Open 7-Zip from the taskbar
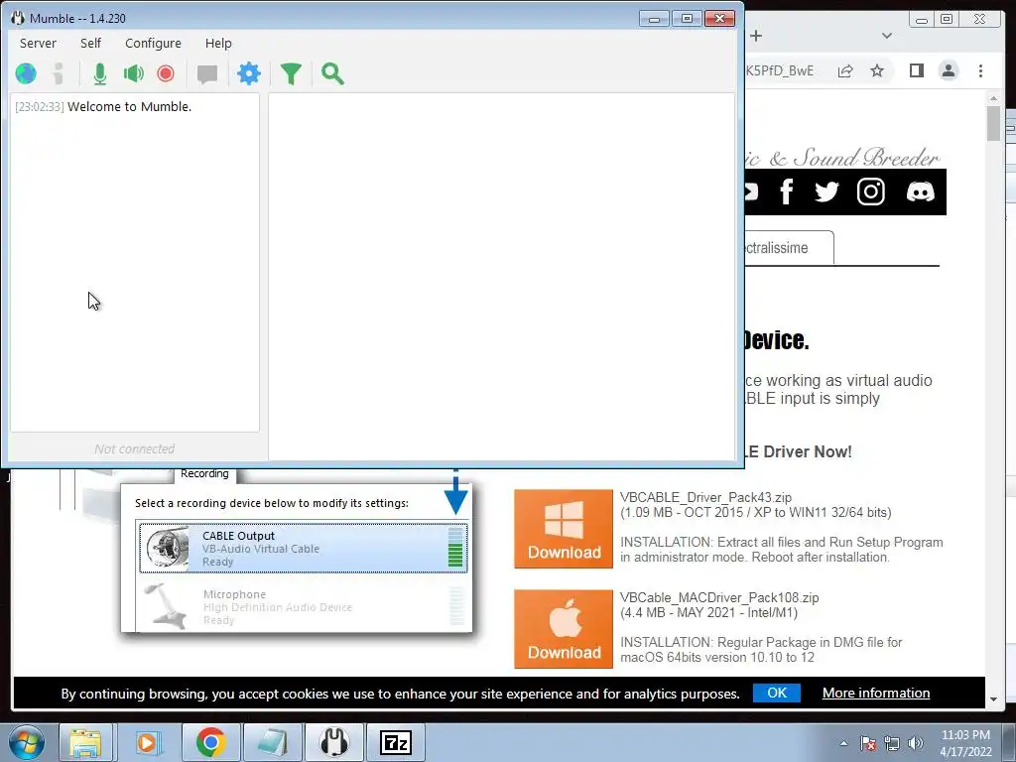 (x=396, y=742)
